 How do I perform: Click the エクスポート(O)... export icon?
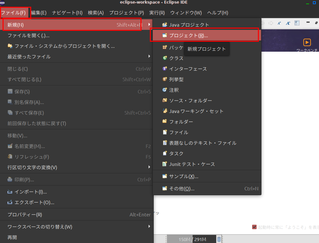coord(10,202)
